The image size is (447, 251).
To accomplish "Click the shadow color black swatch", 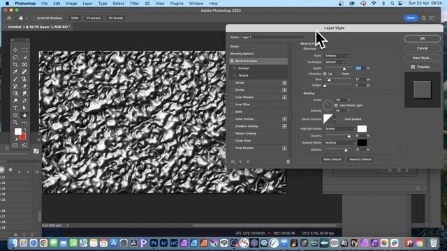I will (362, 142).
